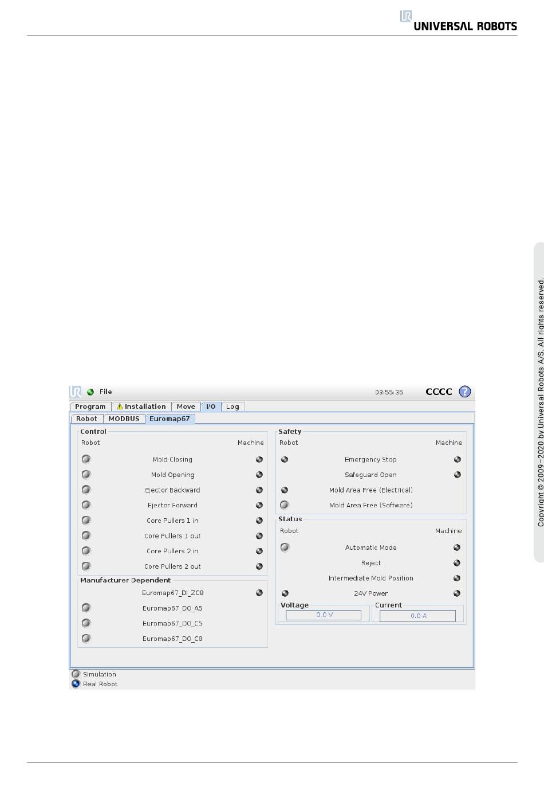Click the blue help question mark icon
Screen dimensions: 544x790
(465, 392)
